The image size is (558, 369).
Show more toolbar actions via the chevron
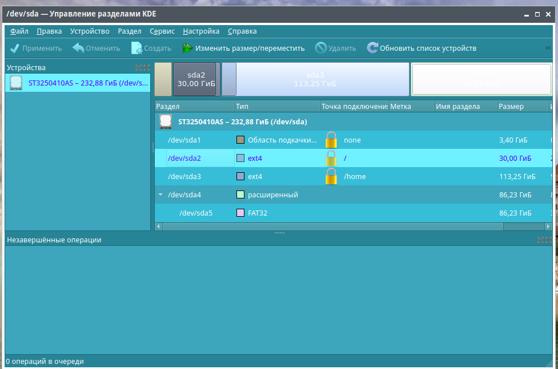click(x=548, y=48)
